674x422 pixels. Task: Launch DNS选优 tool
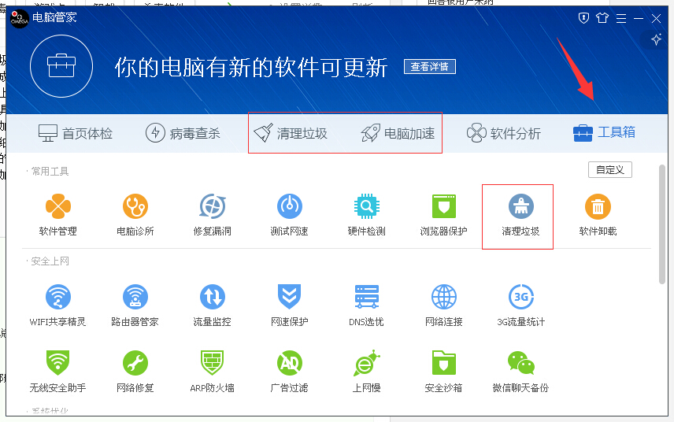coord(366,305)
